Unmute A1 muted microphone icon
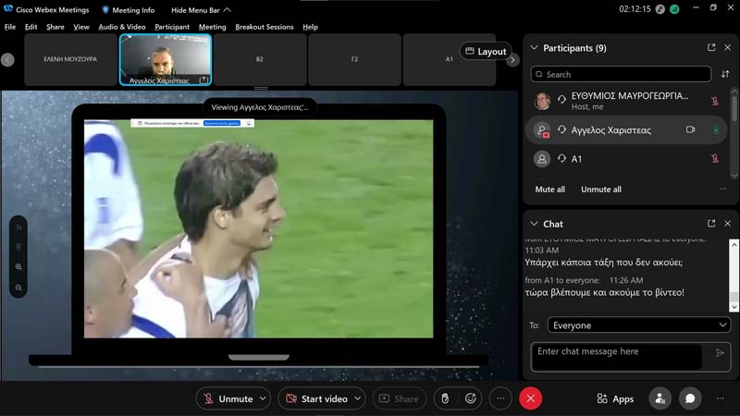The image size is (740, 416). (715, 158)
